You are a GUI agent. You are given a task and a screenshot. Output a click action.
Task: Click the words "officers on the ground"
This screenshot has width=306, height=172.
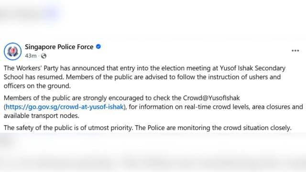pyautogui.click(x=37, y=86)
